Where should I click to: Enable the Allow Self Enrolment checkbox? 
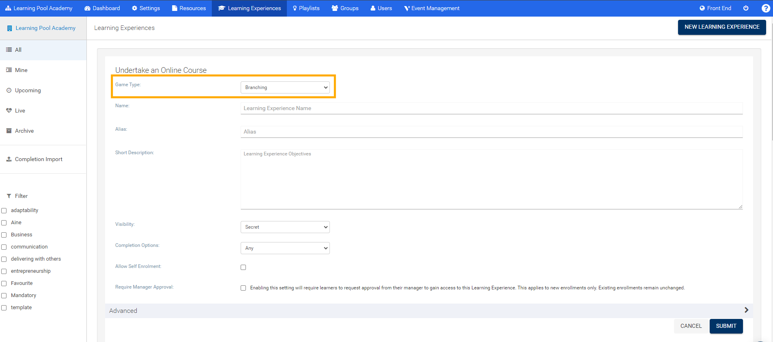(243, 267)
